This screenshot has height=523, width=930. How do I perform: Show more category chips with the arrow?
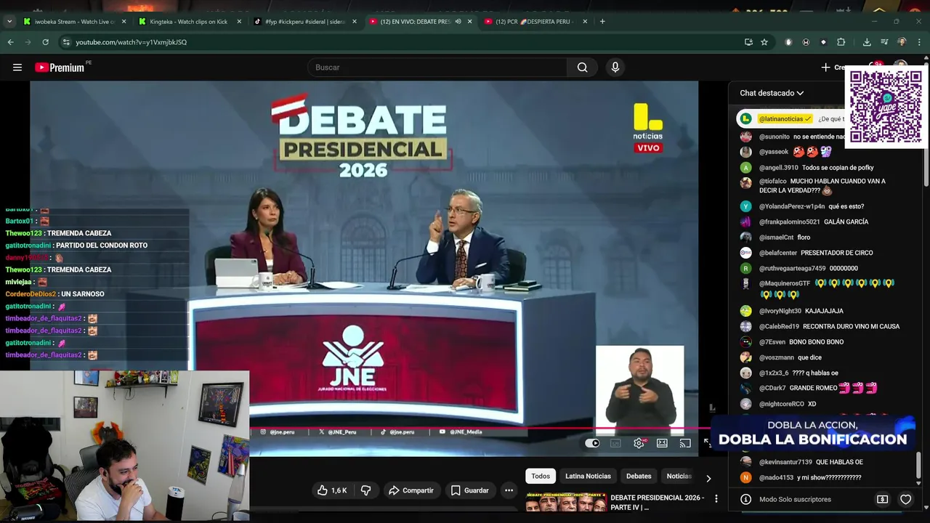click(x=708, y=478)
